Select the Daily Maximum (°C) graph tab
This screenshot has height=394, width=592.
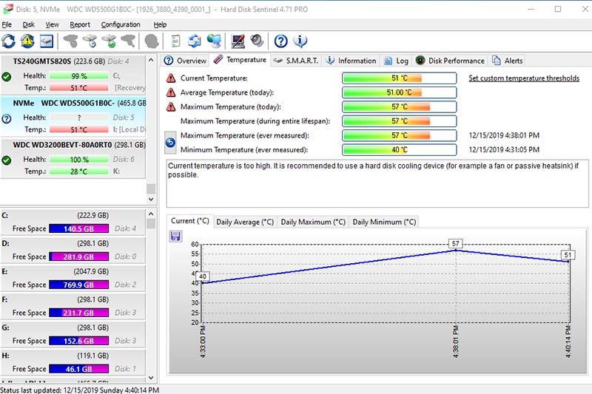click(x=312, y=222)
